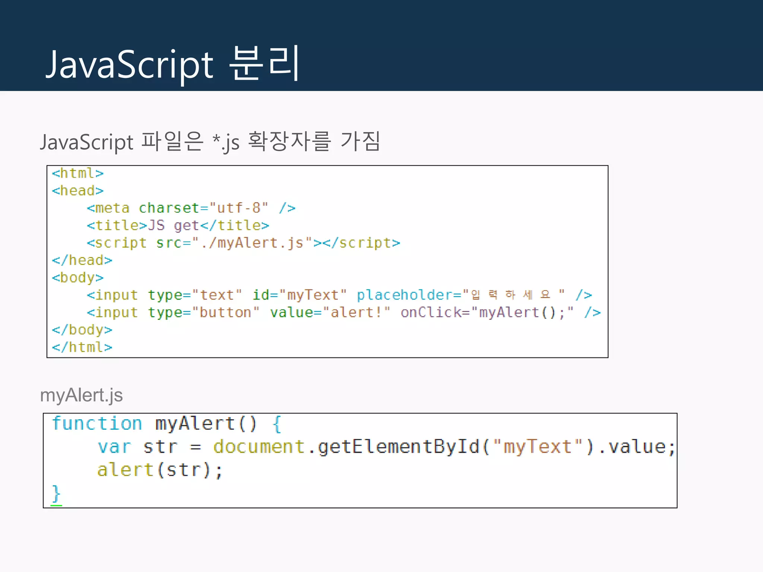763x572 pixels.
Task: Select the input type="text" id="myText" line
Action: point(339,295)
